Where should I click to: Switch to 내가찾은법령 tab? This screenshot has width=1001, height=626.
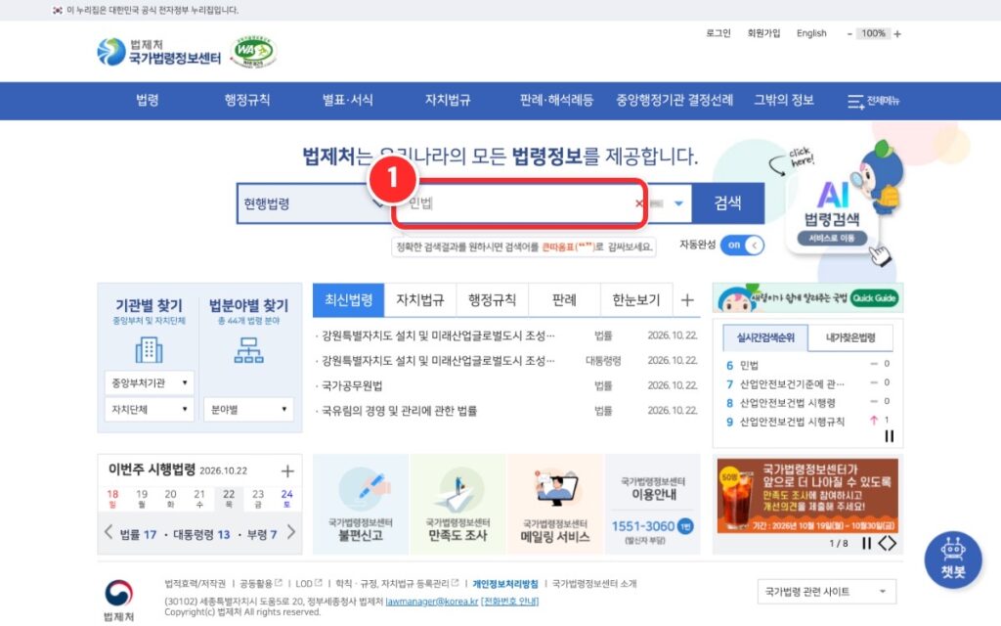[x=850, y=337]
